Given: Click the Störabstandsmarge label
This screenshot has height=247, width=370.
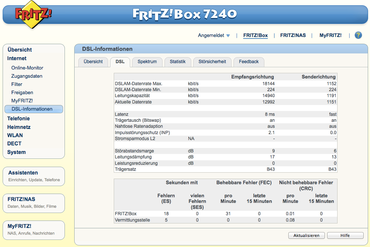Looking at the screenshot, I should (134, 151).
